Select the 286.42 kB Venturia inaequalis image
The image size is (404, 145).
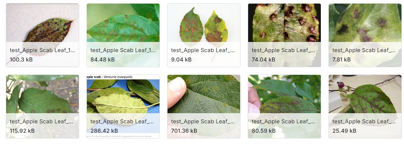123,107
